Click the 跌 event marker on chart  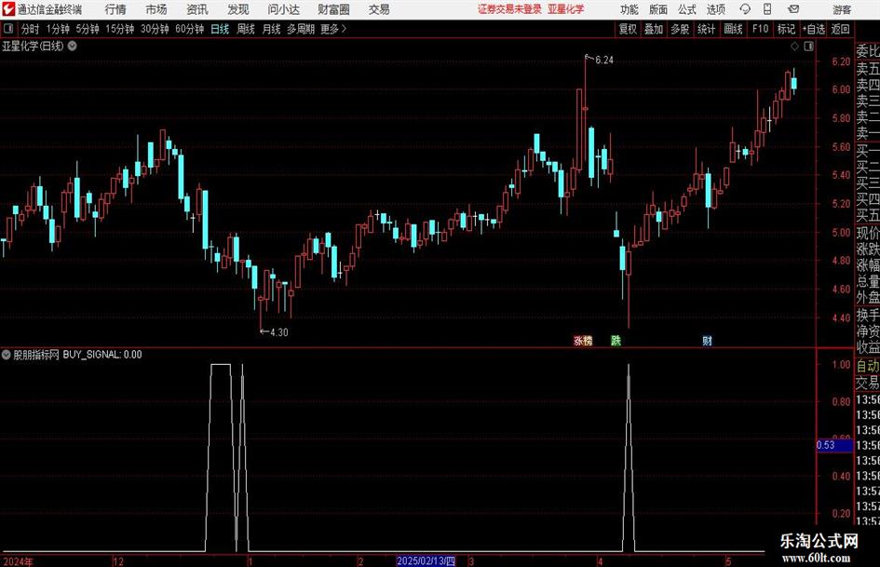pyautogui.click(x=616, y=340)
